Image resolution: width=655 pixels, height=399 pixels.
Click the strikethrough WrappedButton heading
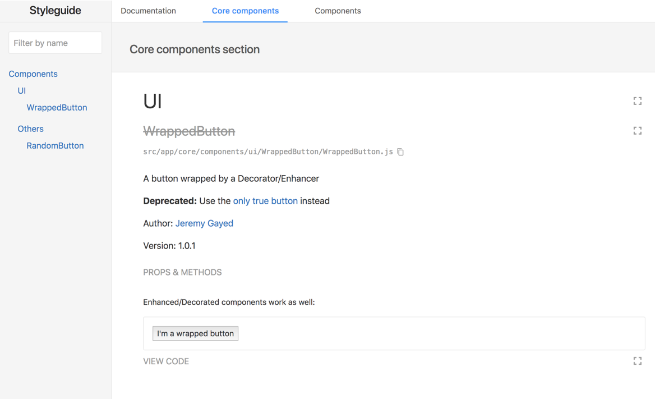[189, 131]
